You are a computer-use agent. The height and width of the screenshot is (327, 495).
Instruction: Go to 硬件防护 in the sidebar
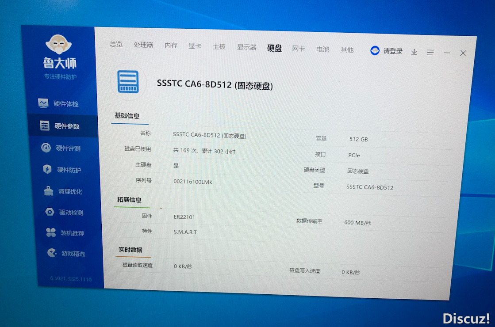(x=69, y=170)
